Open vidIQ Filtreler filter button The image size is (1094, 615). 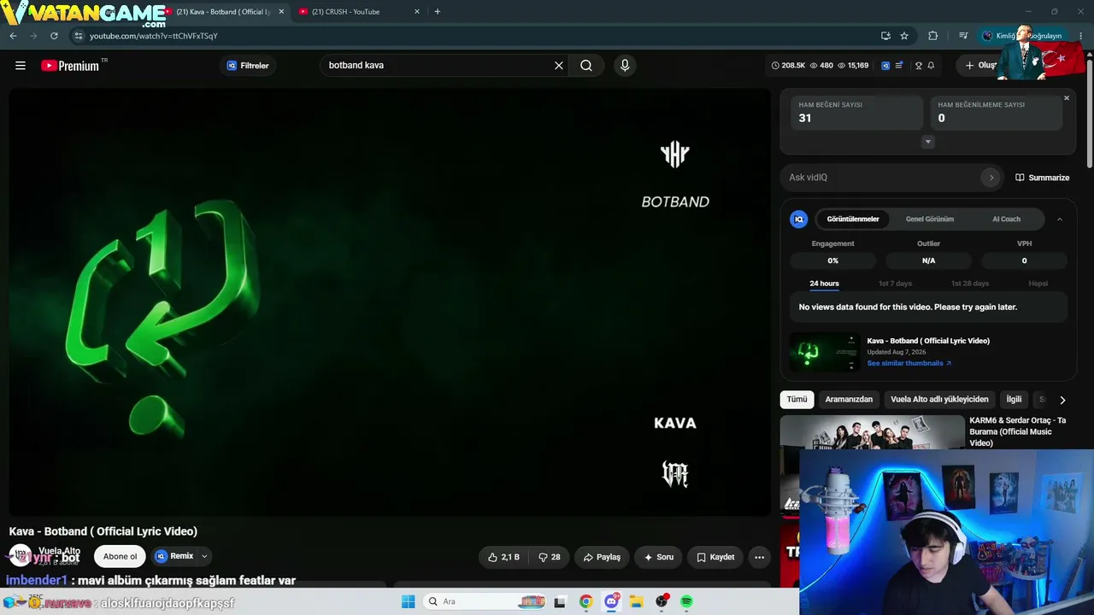click(248, 66)
